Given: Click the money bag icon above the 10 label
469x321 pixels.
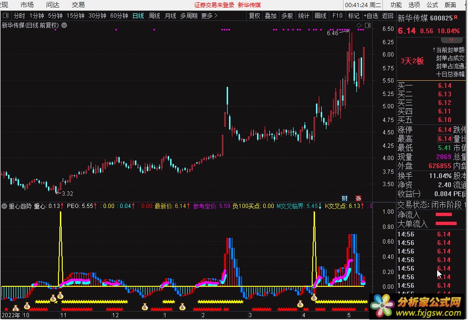Looking at the screenshot, I should 27,305.
